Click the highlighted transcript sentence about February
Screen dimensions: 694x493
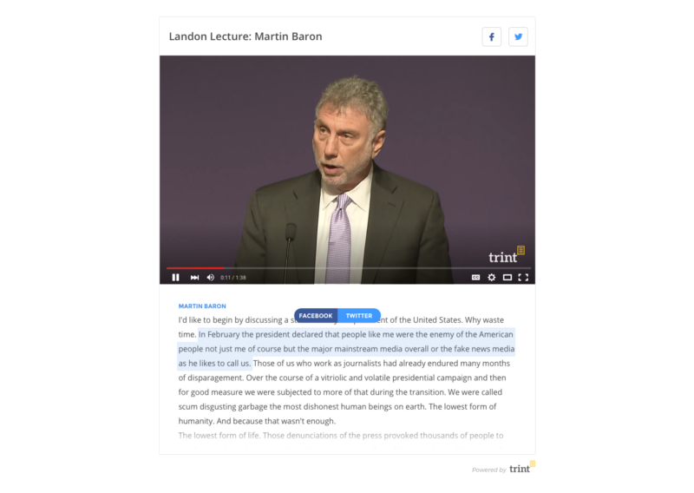click(346, 349)
